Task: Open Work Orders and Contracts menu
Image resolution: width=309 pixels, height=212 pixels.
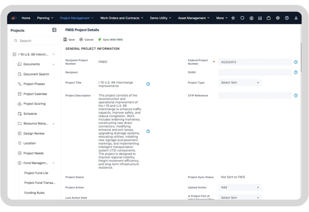Action: 122,18
